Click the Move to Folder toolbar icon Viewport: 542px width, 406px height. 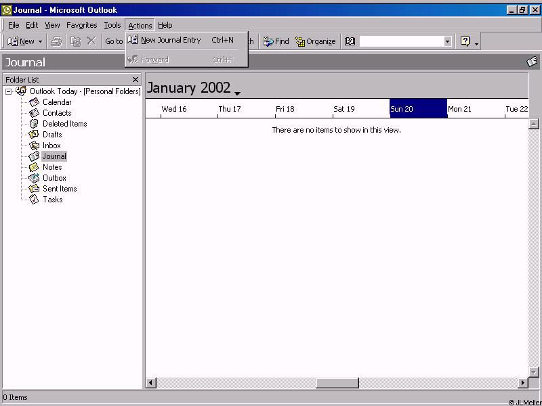pos(76,41)
